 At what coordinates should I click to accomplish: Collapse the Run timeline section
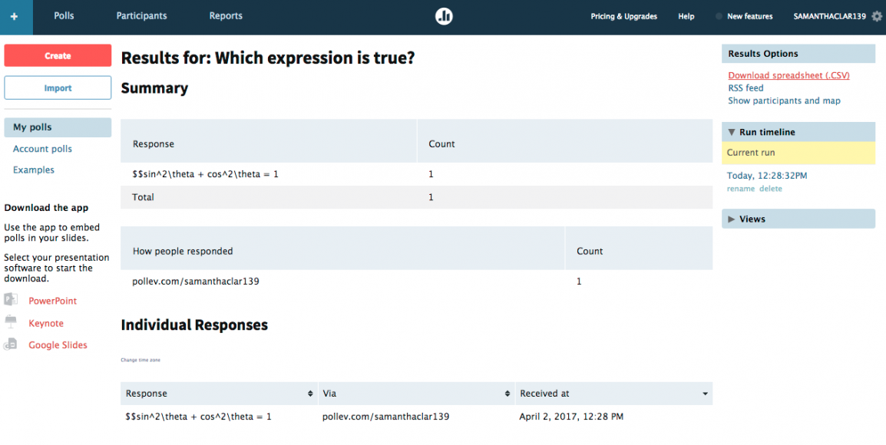[732, 131]
